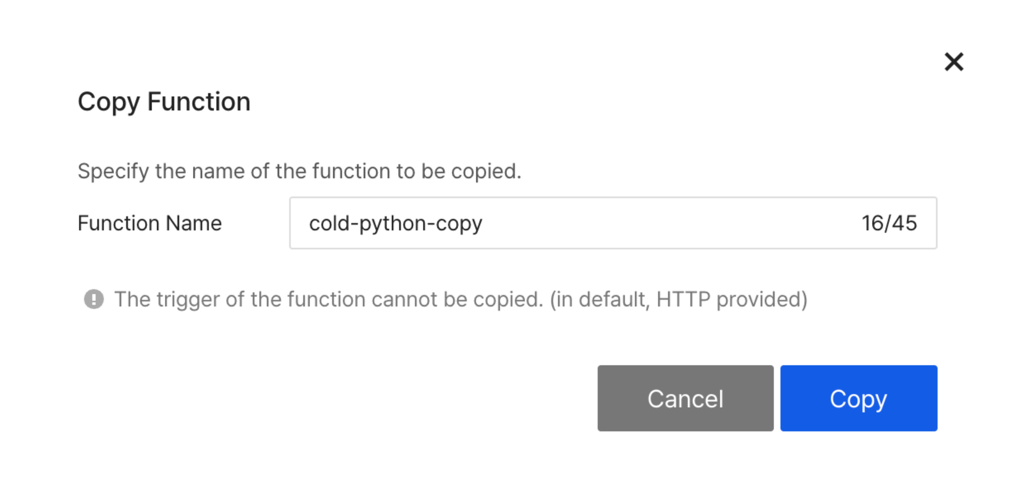Click the "Function Name" field label
Viewport: 1015px width, 491px height.
click(x=150, y=224)
